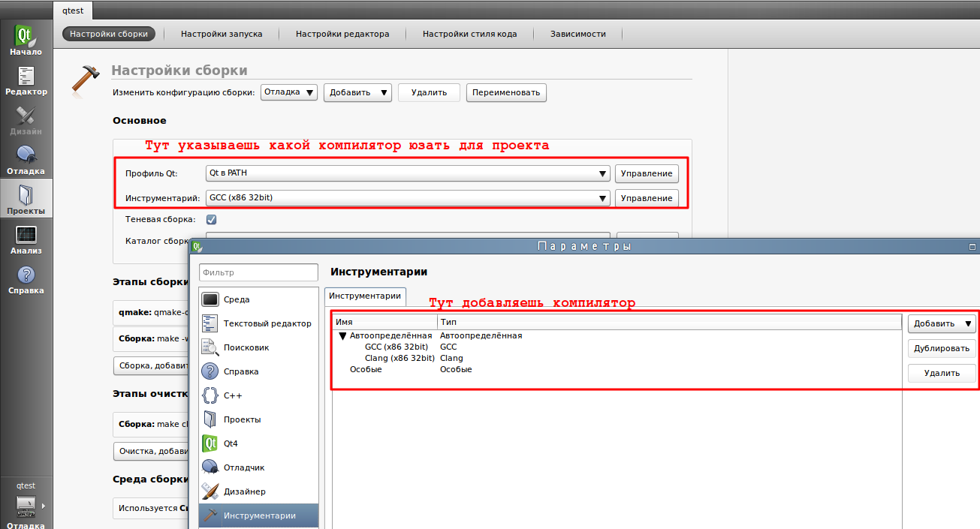980x529 pixels.
Task: Open the Qt4 category in Параметры
Action: point(258,443)
